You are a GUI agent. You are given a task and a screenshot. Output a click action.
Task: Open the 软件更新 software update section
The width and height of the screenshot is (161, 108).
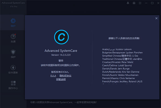click(13, 69)
